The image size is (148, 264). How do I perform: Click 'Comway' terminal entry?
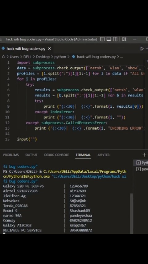(x=9, y=220)
